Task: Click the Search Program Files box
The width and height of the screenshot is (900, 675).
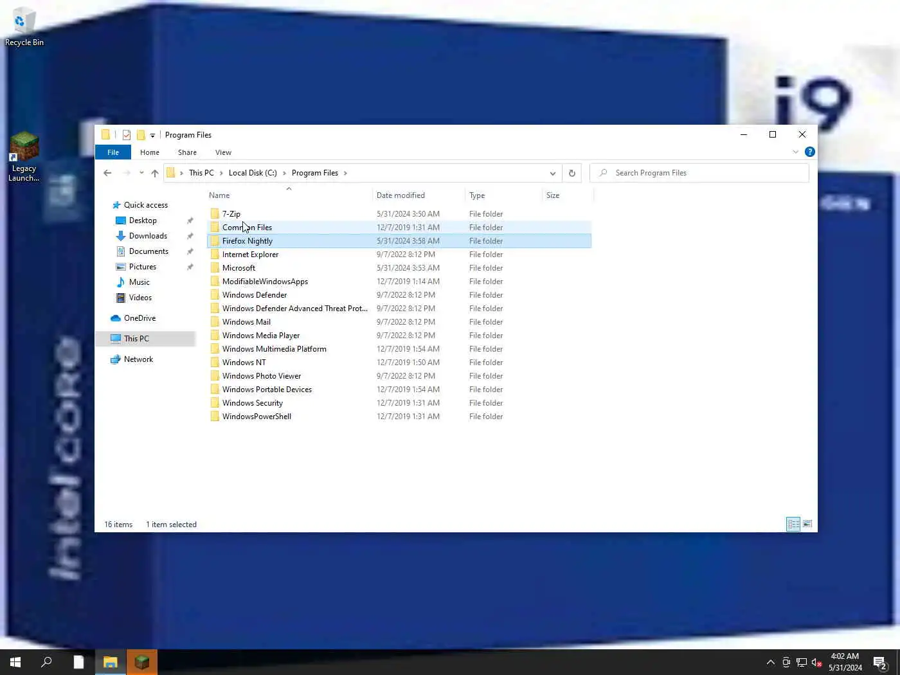Action: pos(699,173)
